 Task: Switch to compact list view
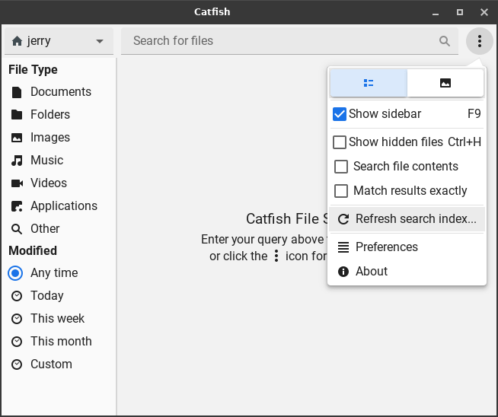coord(369,83)
